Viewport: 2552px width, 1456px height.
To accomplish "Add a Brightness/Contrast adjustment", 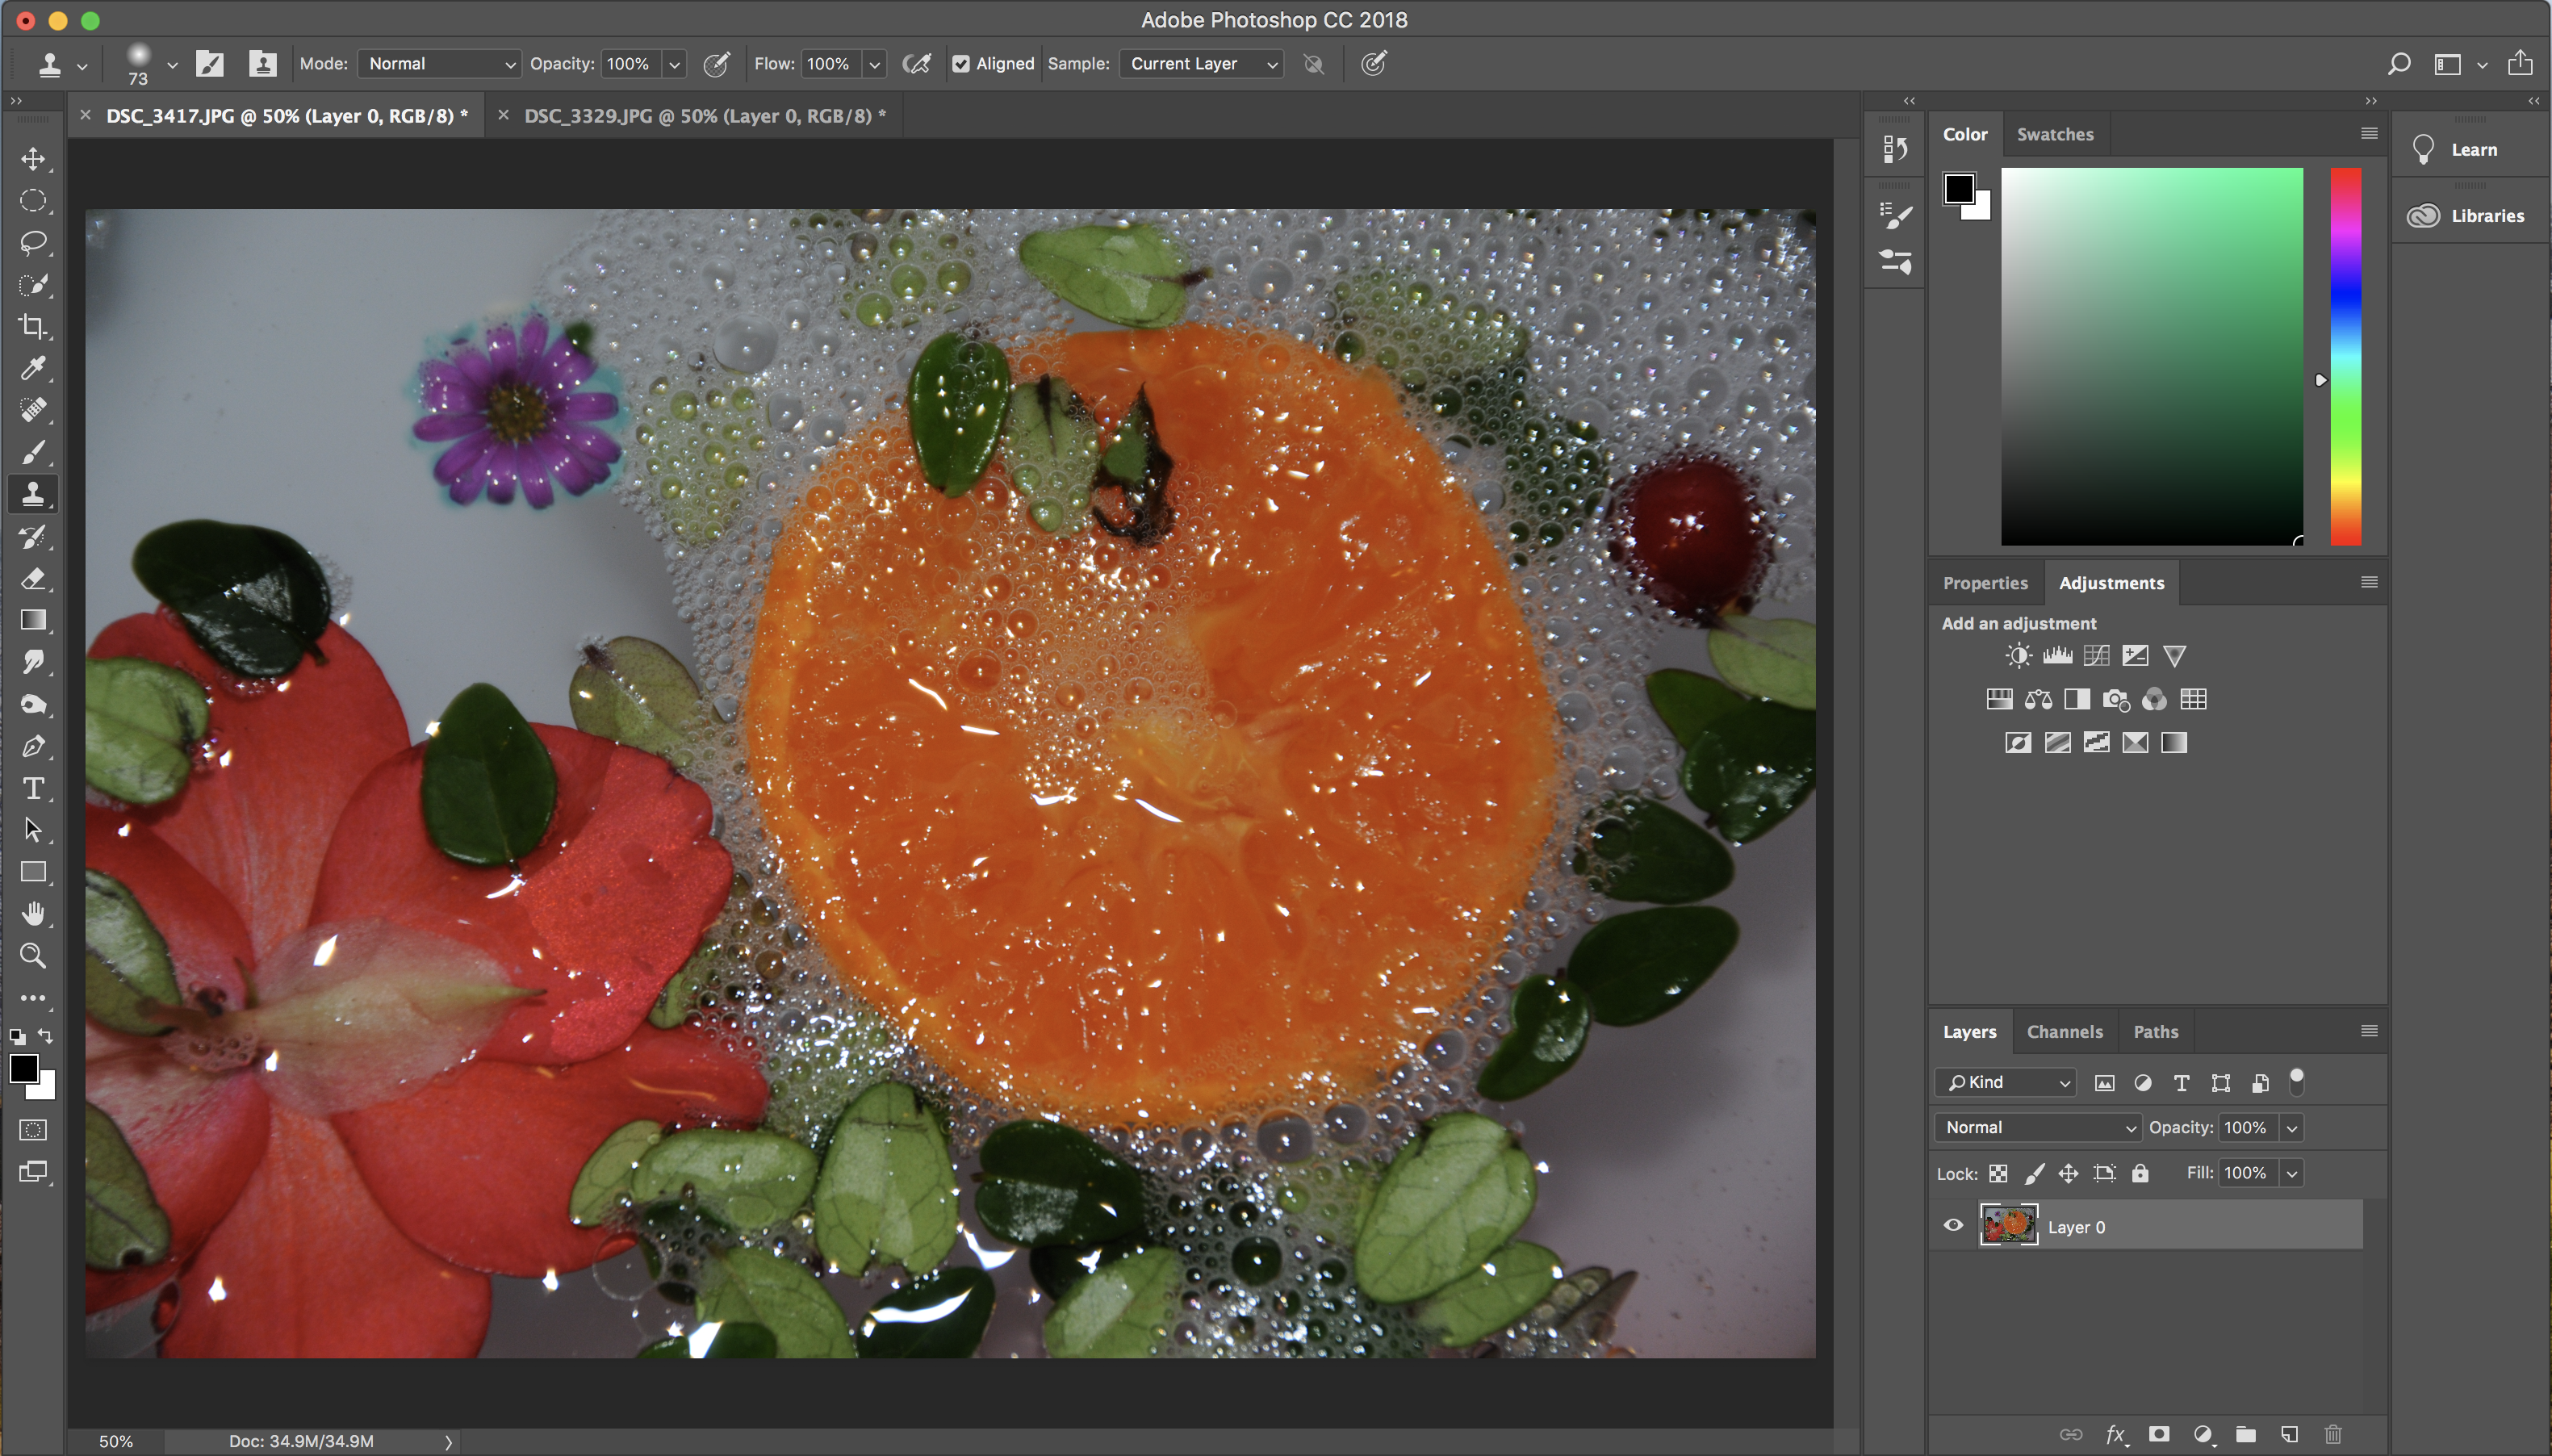I will click(x=2018, y=656).
